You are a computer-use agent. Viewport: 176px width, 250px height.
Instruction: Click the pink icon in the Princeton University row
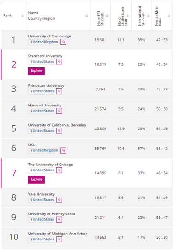coord(59,91)
